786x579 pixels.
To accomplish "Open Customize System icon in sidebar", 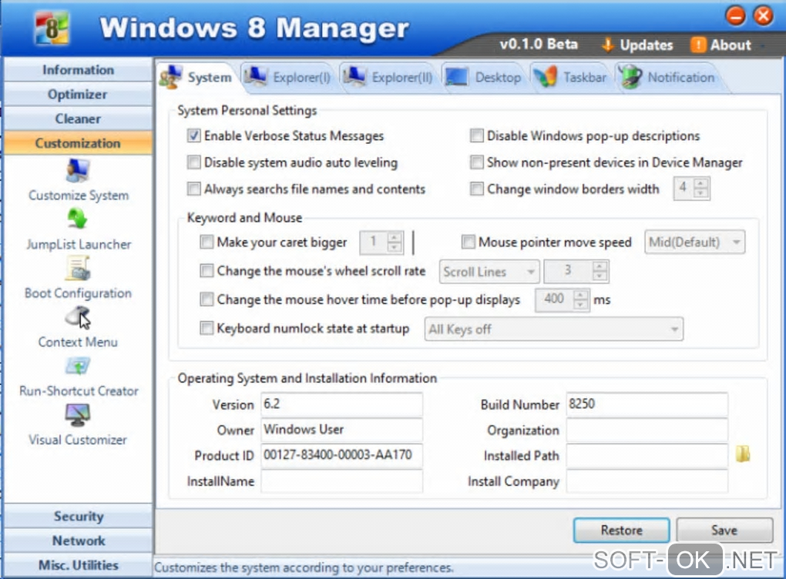I will (x=78, y=171).
